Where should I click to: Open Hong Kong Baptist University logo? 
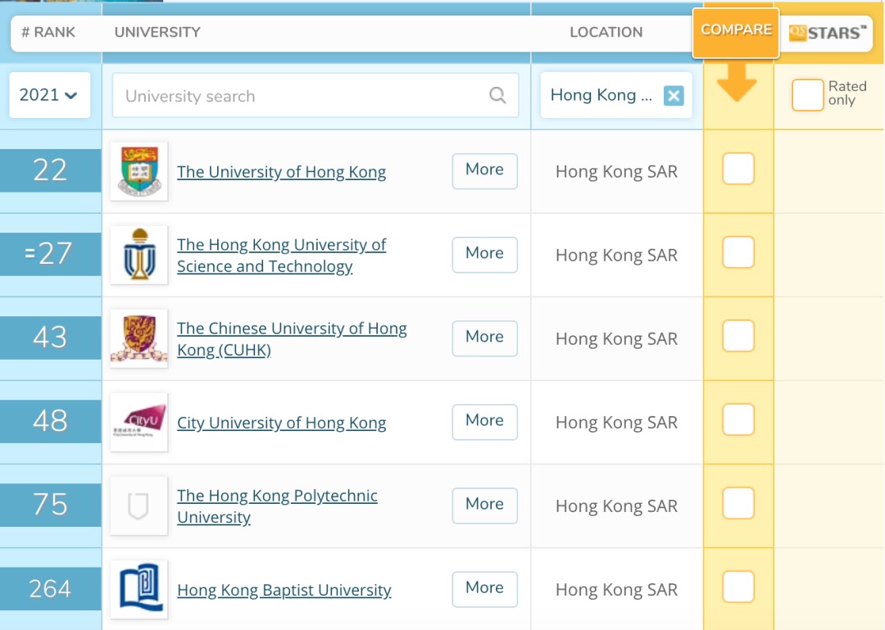138,589
